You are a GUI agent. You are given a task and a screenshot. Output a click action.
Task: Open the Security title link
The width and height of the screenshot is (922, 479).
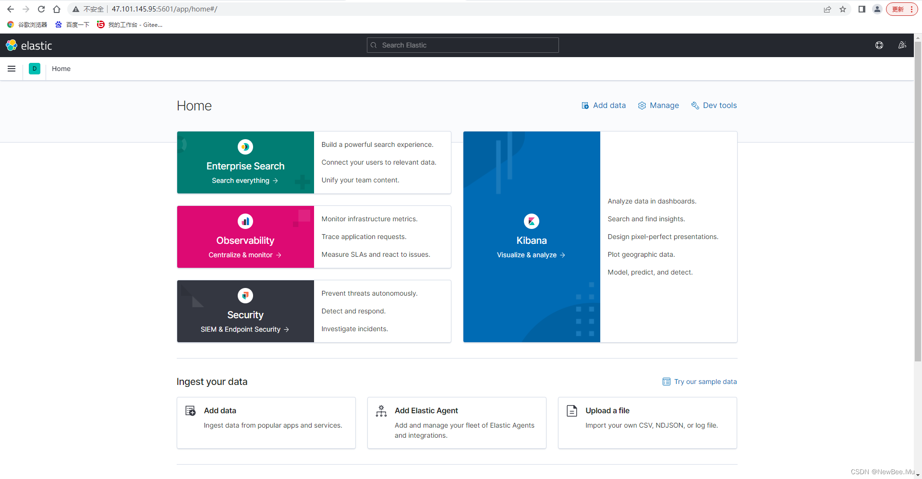click(245, 315)
